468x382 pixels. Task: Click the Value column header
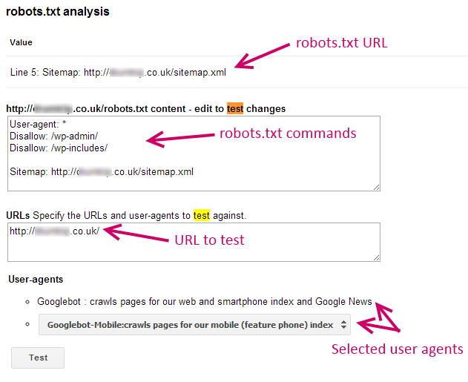tap(21, 42)
